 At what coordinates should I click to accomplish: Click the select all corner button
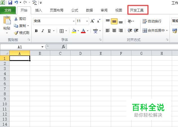5,53
